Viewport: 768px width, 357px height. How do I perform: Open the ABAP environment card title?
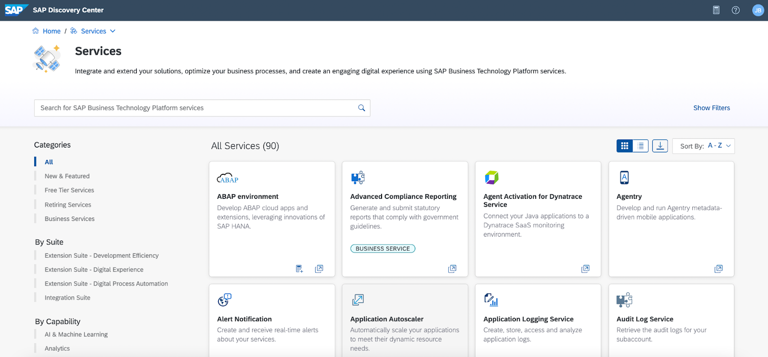248,196
